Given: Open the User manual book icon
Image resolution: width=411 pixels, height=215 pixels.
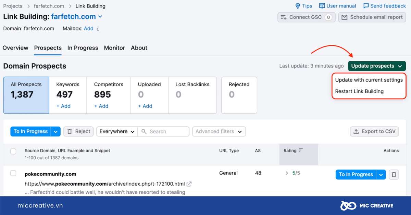Looking at the screenshot, I should (x=322, y=6).
